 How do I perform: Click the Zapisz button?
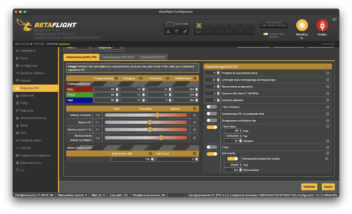click(x=328, y=187)
